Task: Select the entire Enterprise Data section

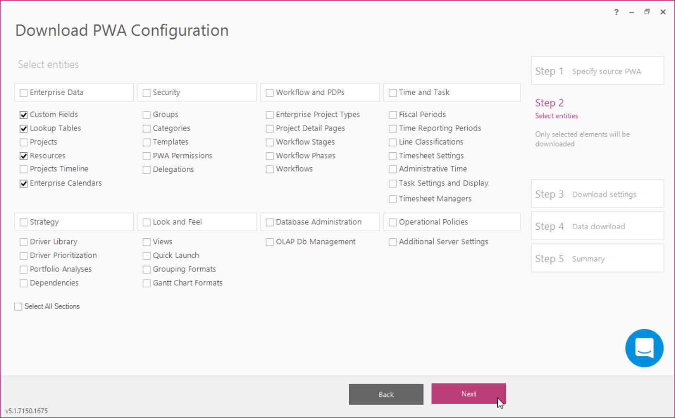Action: tap(23, 93)
